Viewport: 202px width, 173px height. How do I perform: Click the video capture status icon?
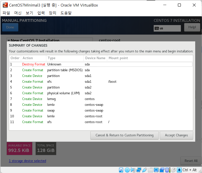[x=162, y=170]
